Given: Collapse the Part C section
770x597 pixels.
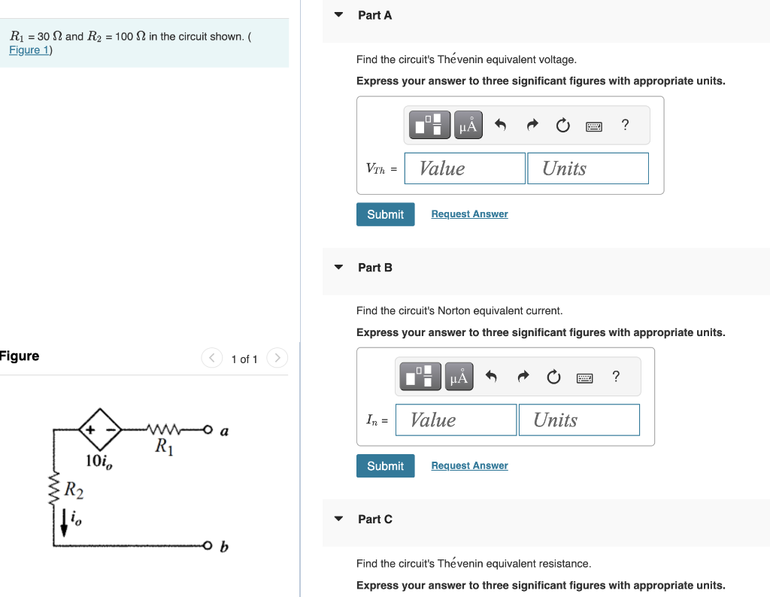Looking at the screenshot, I should coord(338,519).
